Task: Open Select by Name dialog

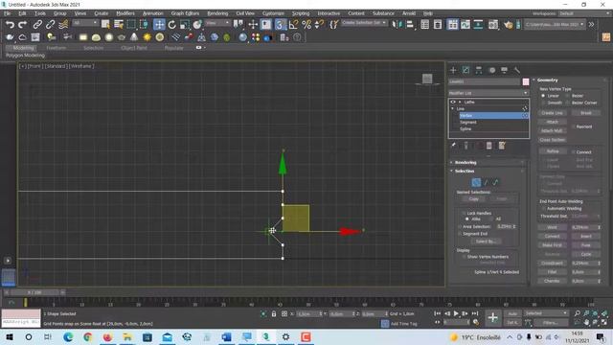Action: (x=119, y=25)
